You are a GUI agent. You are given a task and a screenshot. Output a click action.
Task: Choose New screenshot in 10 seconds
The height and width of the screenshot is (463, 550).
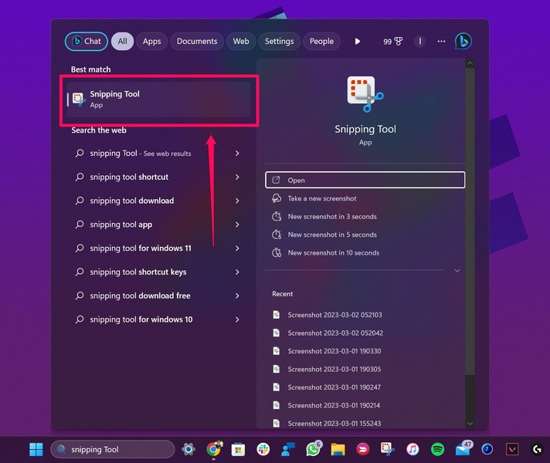365,252
